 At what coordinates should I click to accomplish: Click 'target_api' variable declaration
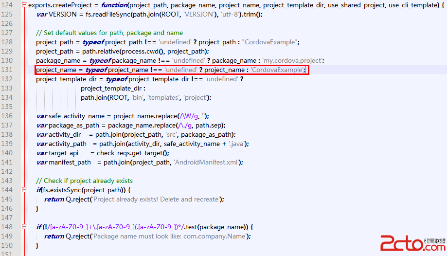63,153
